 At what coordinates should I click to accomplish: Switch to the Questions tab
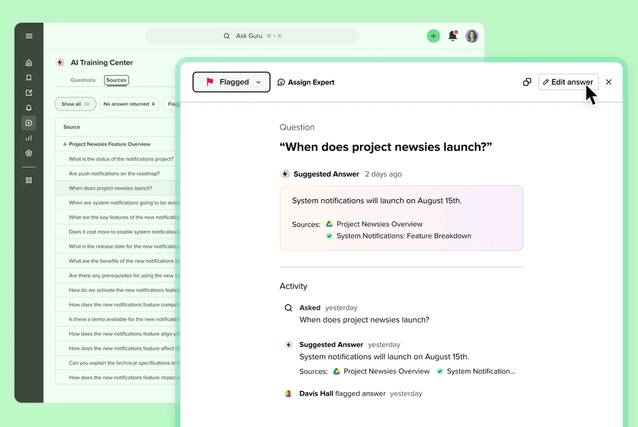coord(83,80)
